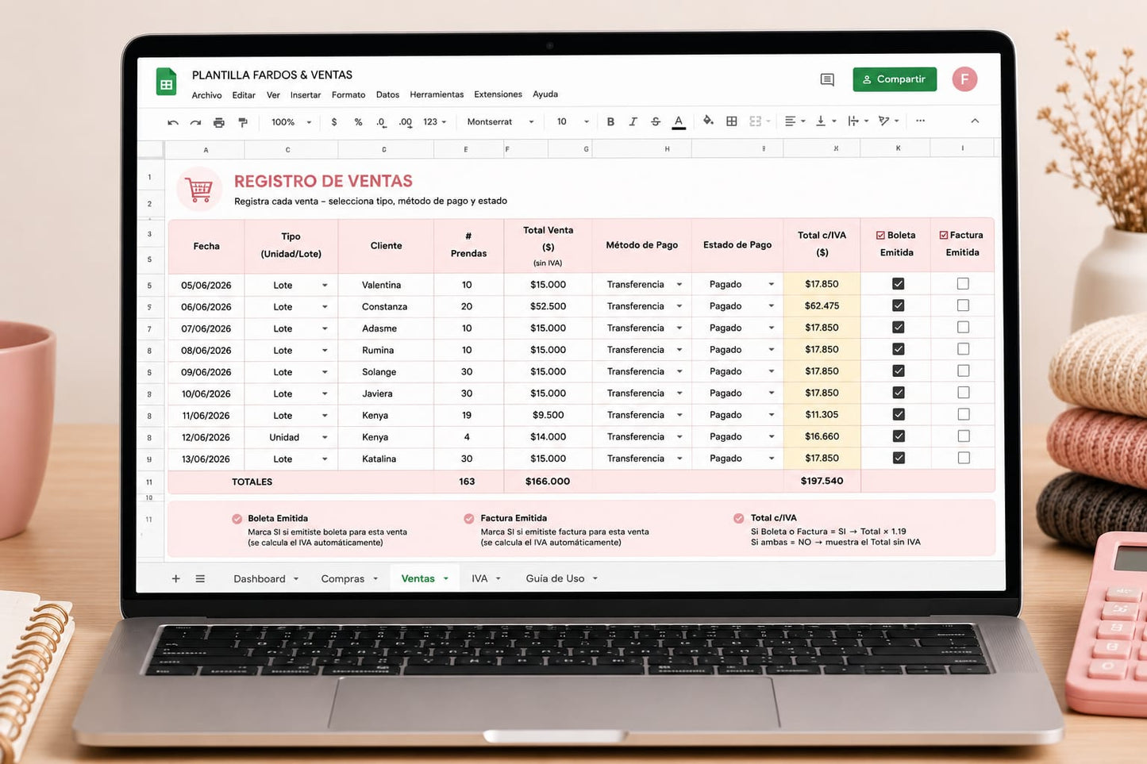This screenshot has height=764, width=1147.
Task: Select the paint format roller tool
Action: (243, 122)
